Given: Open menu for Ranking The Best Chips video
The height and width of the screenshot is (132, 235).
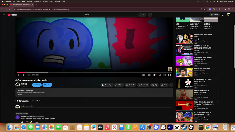Looking at the screenshot, I should (217, 69).
